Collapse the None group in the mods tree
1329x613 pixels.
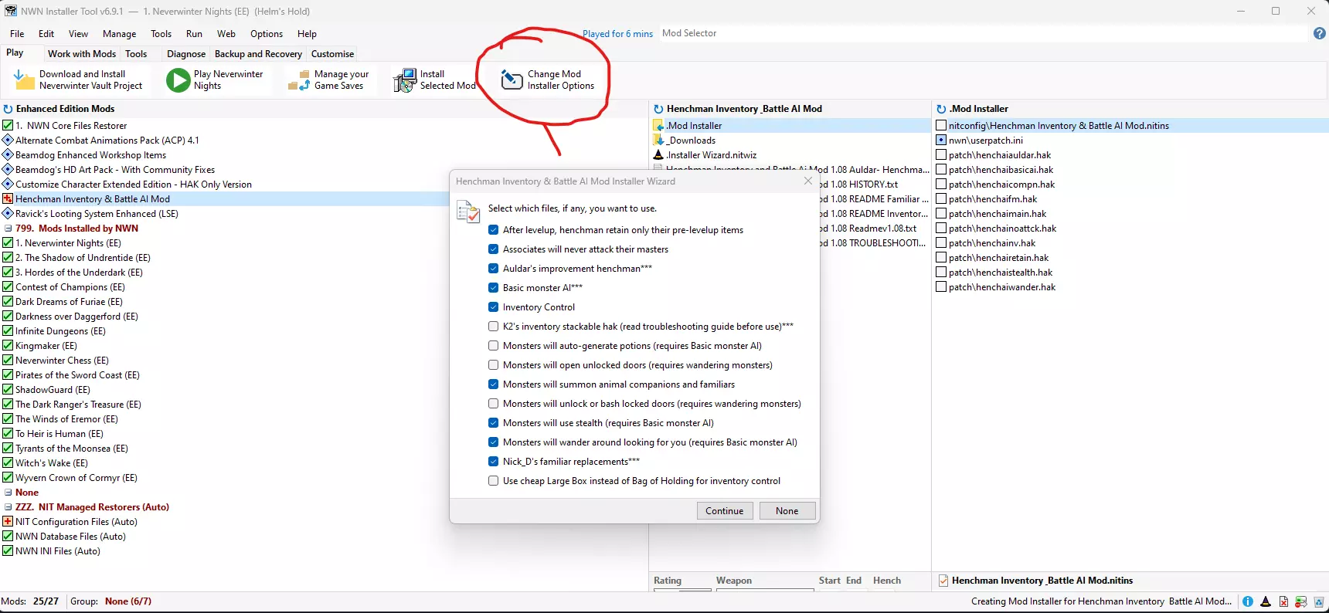coord(8,493)
